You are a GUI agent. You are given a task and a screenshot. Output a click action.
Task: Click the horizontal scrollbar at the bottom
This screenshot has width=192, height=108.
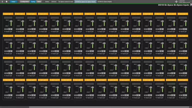coord(109,107)
